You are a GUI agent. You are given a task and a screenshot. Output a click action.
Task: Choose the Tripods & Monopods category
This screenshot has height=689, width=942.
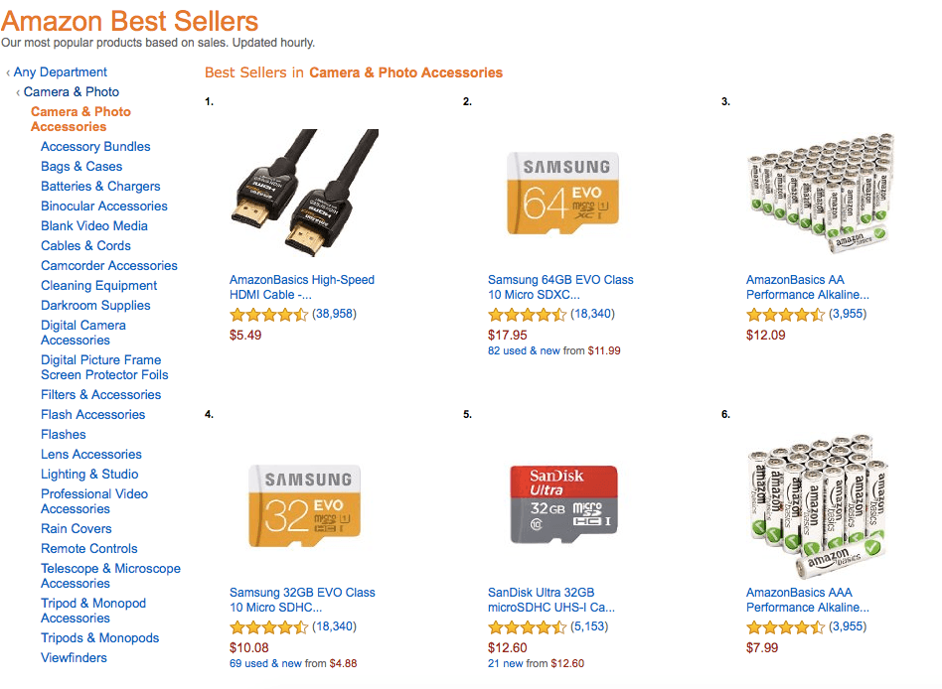99,638
